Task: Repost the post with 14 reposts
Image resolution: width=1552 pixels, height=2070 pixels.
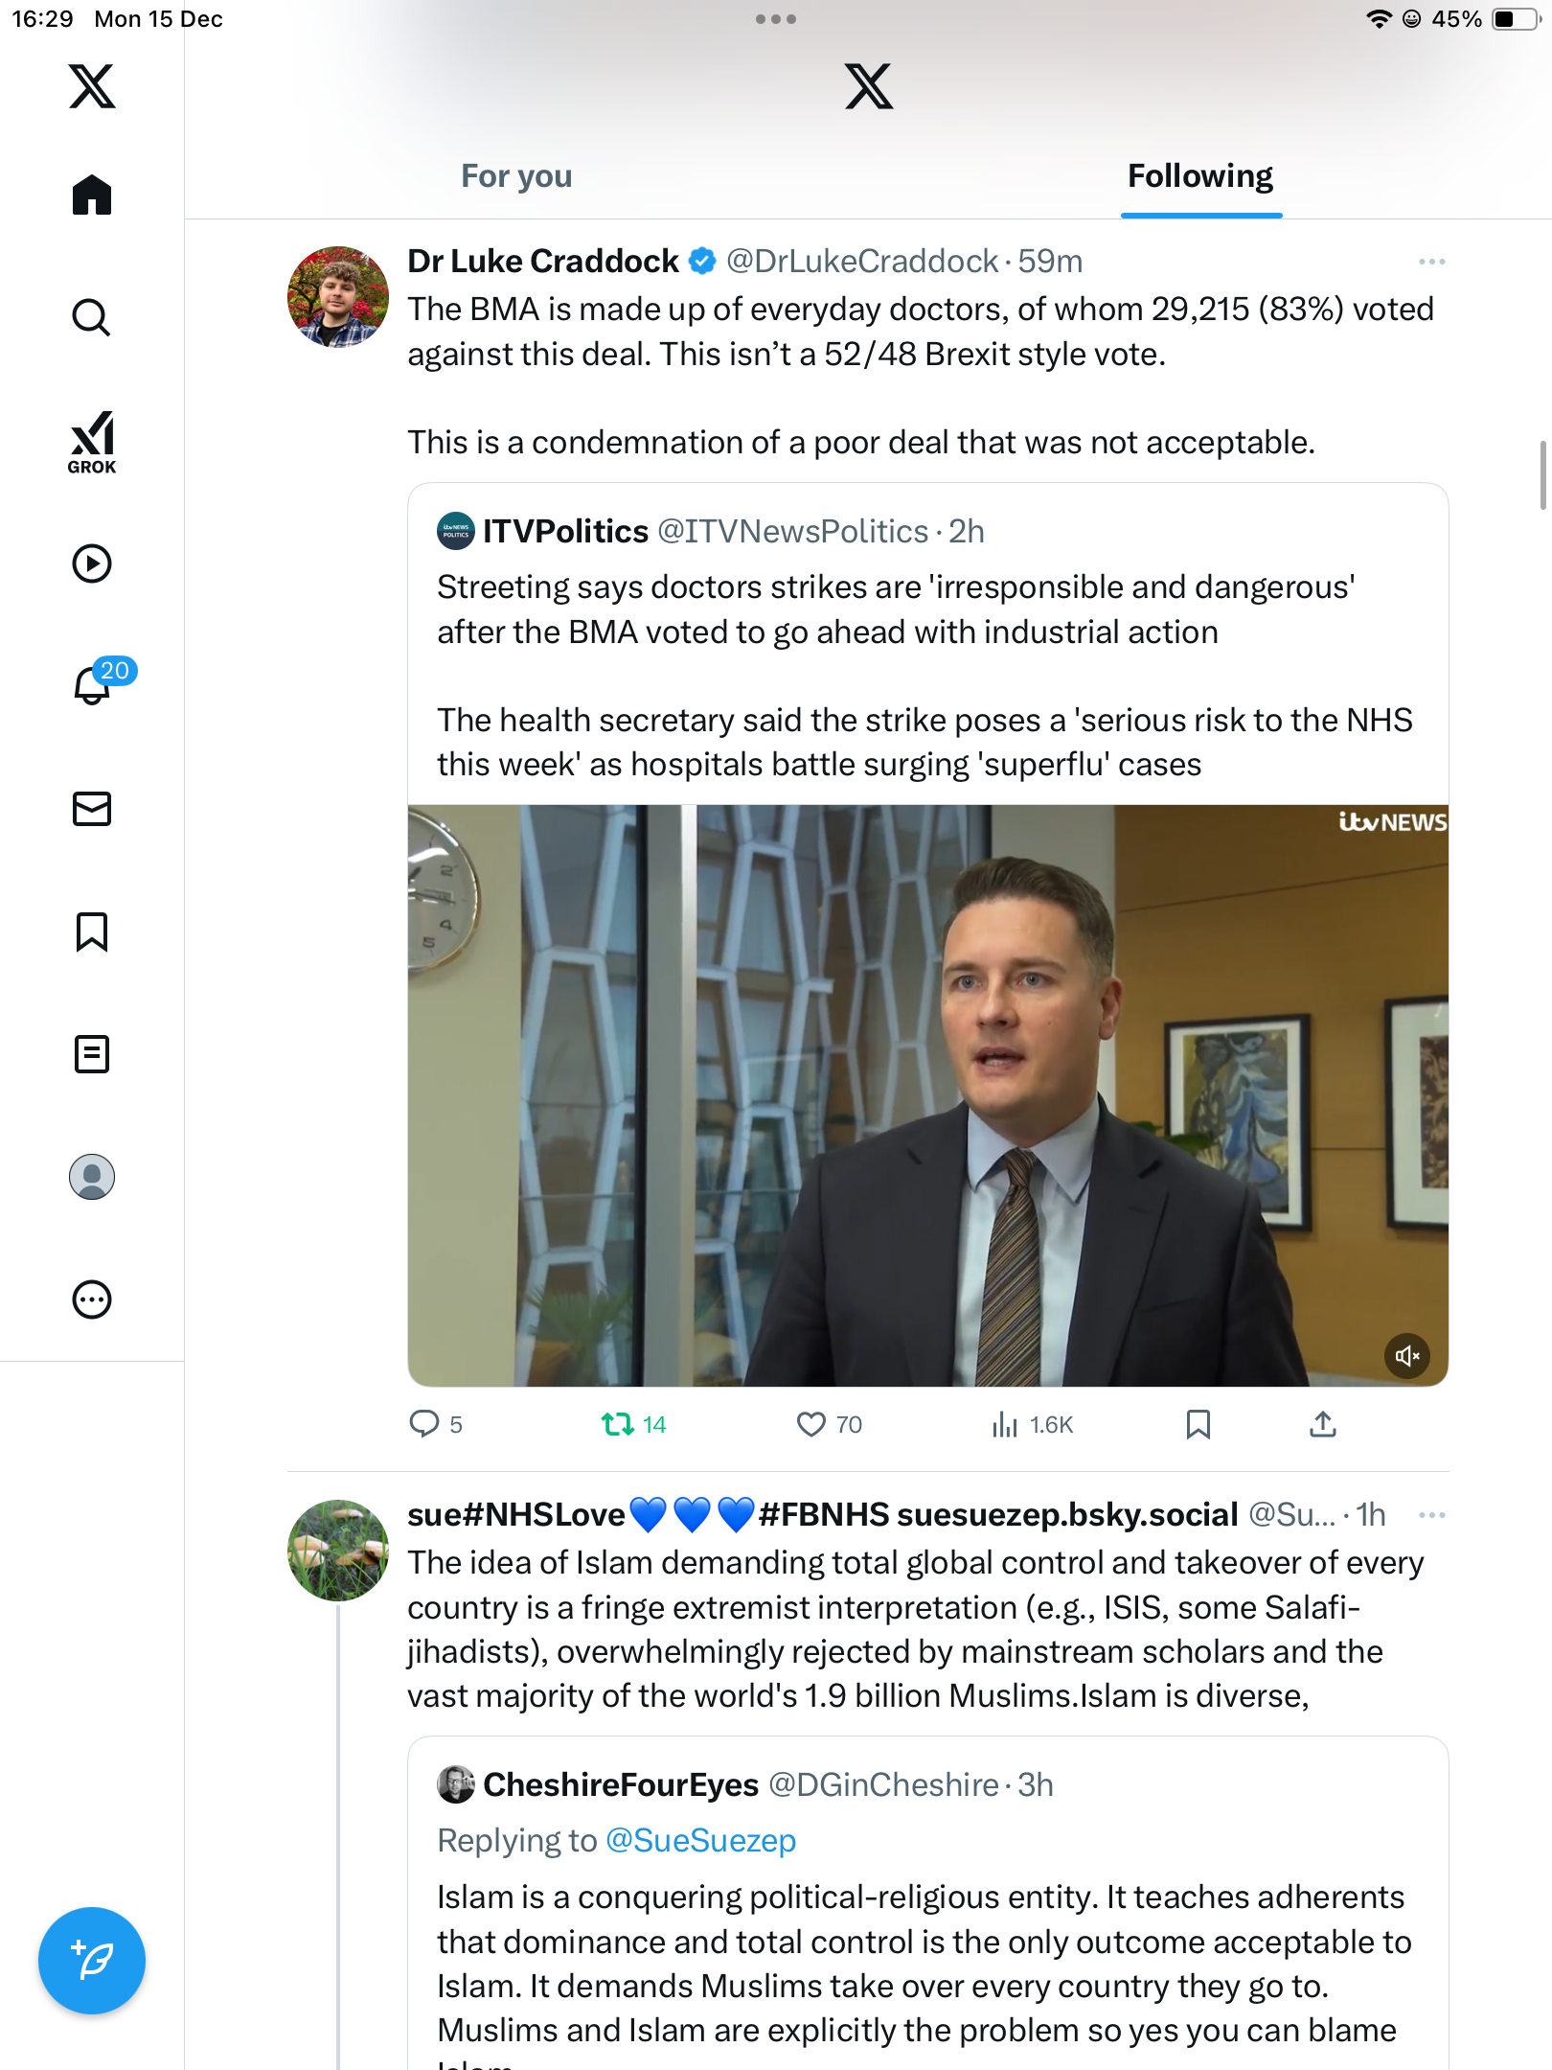Action: point(618,1424)
